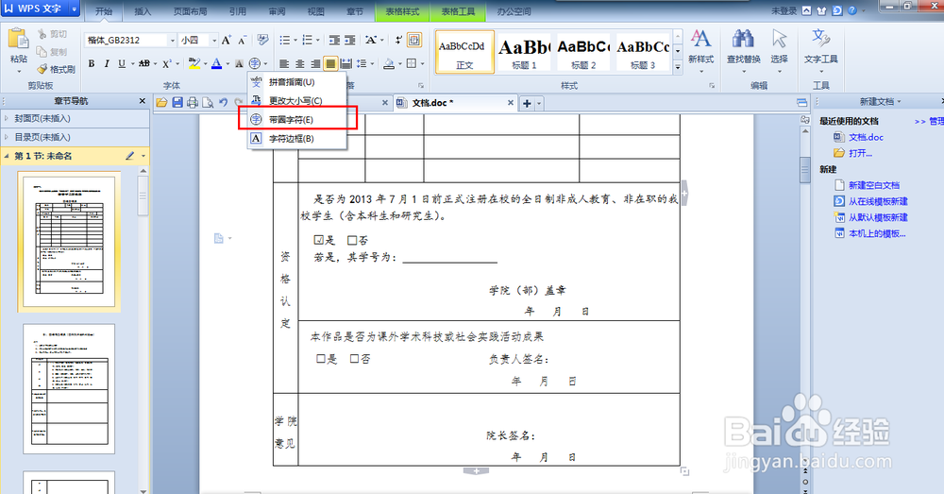Open Find and Replace (查找替换) binoculars
This screenshot has width=944, height=494.
[743, 40]
